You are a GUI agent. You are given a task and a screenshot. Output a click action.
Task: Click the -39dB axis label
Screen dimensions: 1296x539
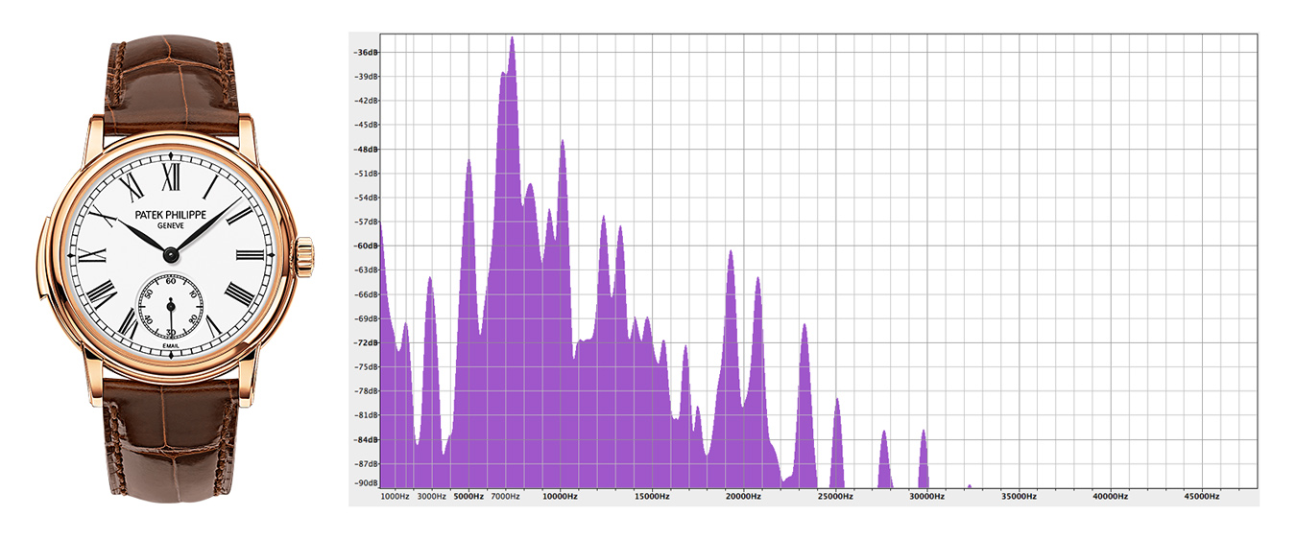coord(367,76)
